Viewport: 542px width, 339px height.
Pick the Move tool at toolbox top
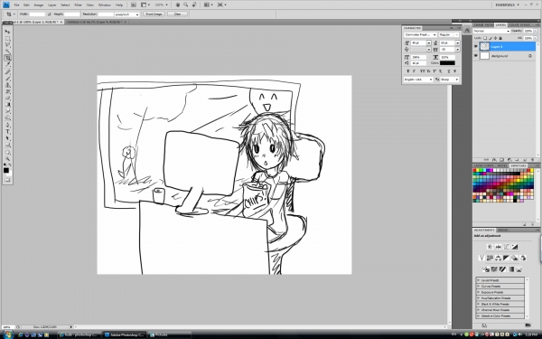point(7,32)
